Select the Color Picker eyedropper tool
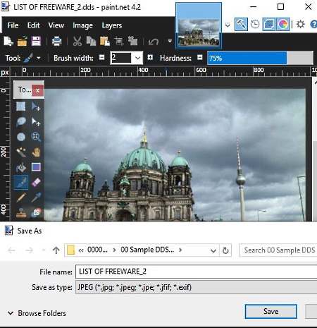The image size is (317, 328). tap(36, 198)
